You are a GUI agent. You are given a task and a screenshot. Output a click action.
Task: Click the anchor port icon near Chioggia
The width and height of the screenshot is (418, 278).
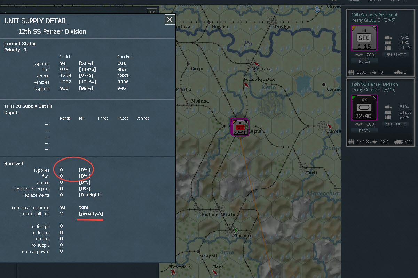[x=317, y=9]
